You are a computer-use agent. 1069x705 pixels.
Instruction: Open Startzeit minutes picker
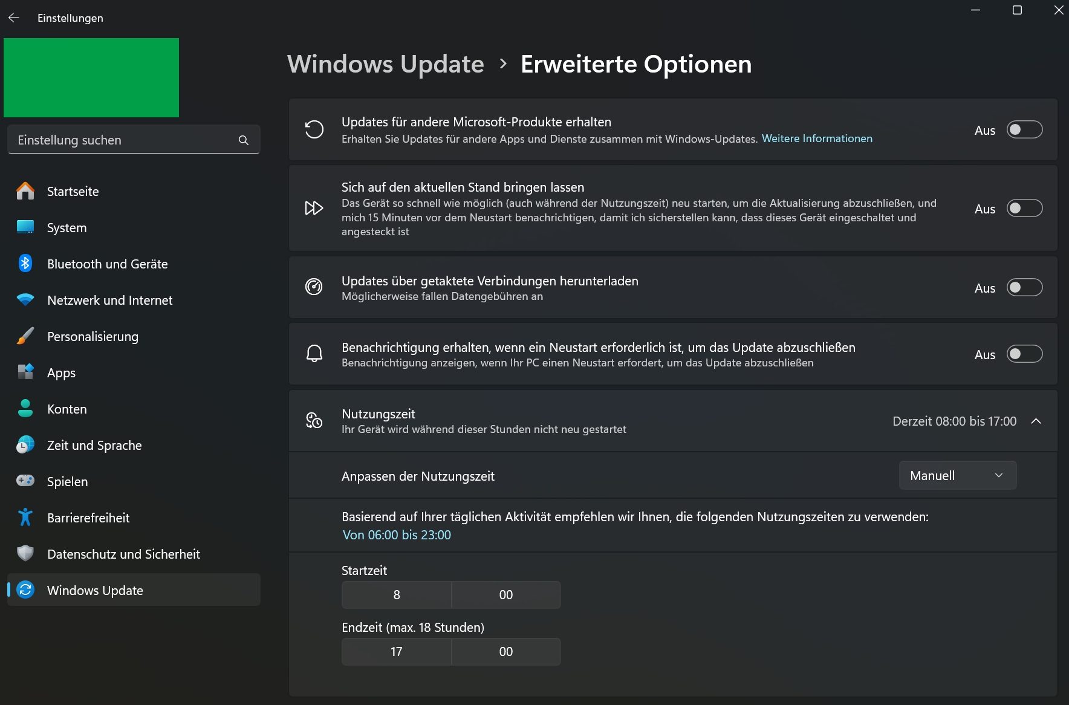coord(506,595)
